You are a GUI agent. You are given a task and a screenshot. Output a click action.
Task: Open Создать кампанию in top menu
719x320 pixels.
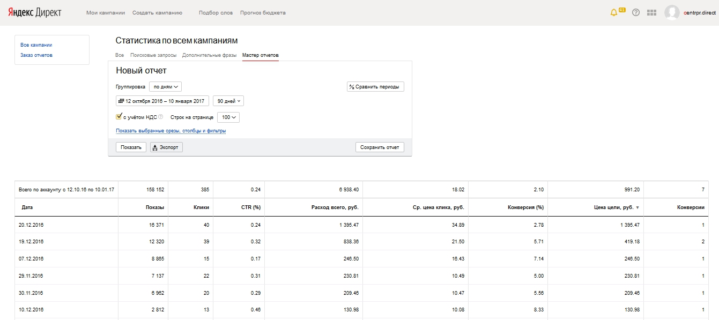(157, 13)
